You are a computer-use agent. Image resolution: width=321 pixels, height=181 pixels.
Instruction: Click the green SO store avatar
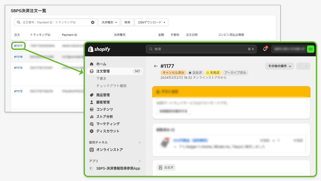[x=310, y=49]
